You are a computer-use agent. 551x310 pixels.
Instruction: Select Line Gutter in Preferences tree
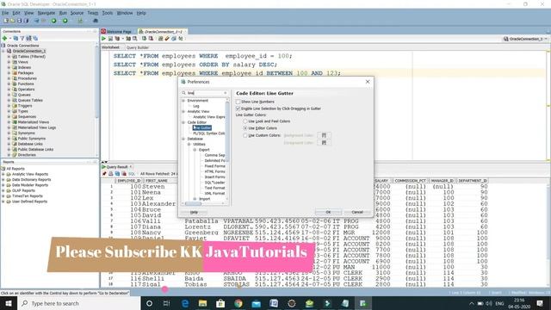coord(202,128)
